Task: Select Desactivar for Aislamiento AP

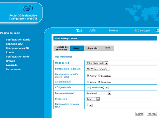Action: point(99,82)
